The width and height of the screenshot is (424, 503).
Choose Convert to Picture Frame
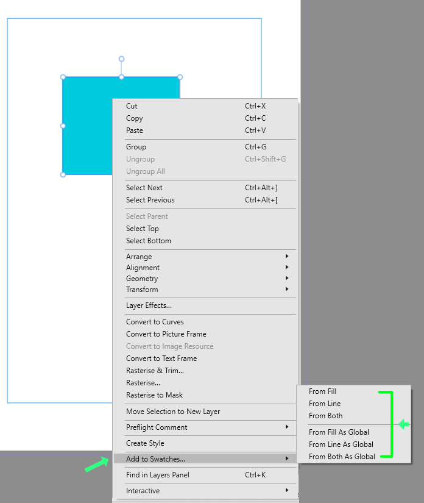tap(205, 334)
